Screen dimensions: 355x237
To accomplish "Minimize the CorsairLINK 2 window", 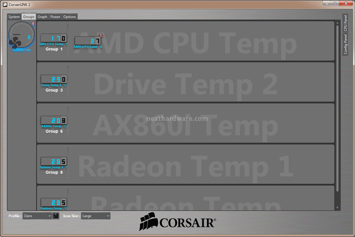I will click(x=327, y=4).
